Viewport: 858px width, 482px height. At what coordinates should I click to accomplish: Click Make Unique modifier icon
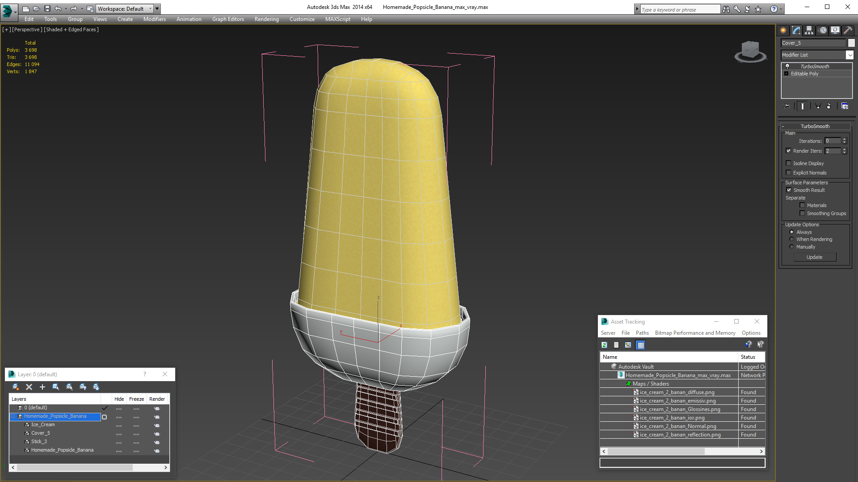tap(817, 106)
